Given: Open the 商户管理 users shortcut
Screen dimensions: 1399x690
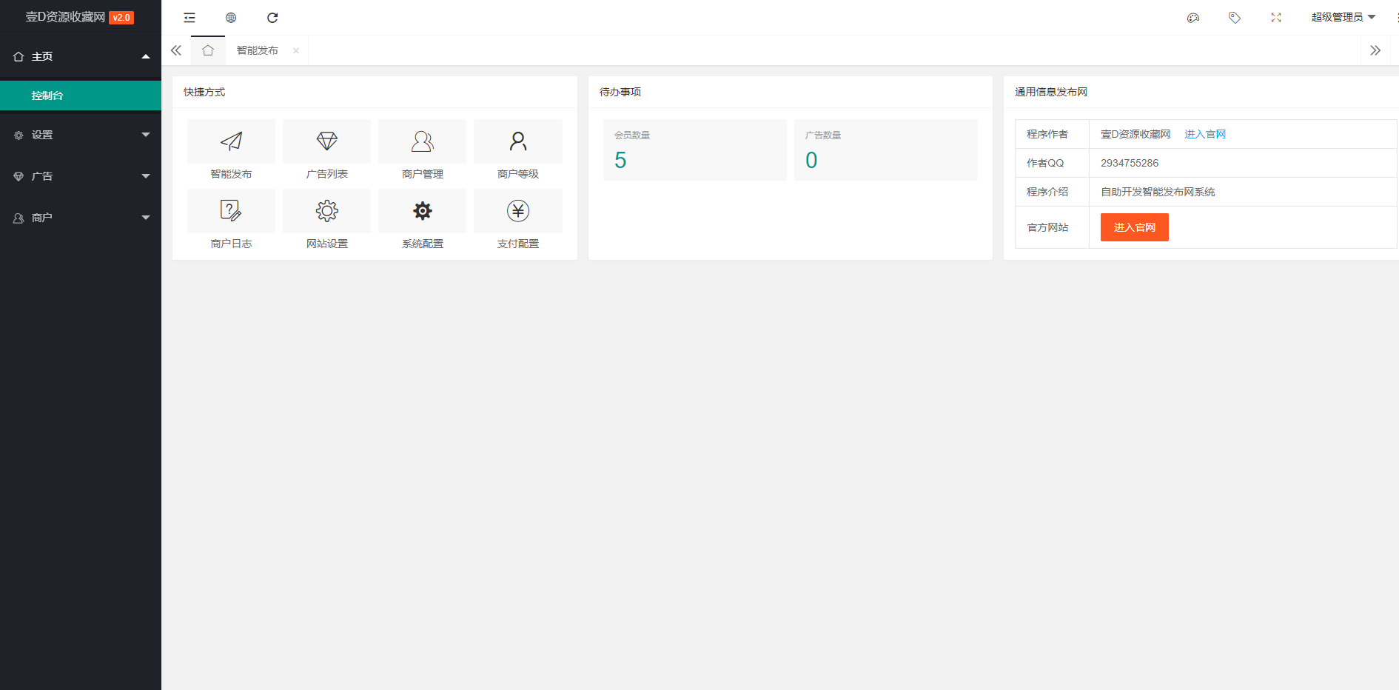Looking at the screenshot, I should point(422,141).
